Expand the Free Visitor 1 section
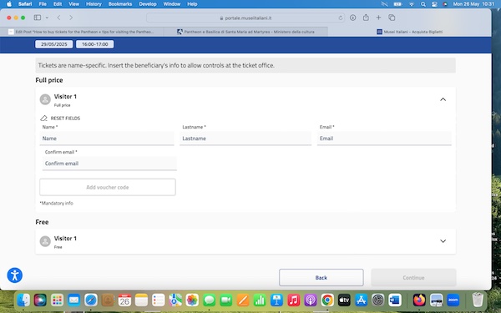This screenshot has width=501, height=313. point(443,241)
